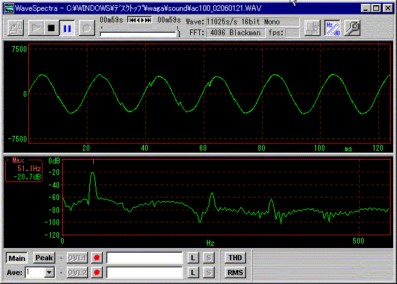Click the red record dot beside OVL2
This screenshot has height=284, width=397.
(97, 272)
